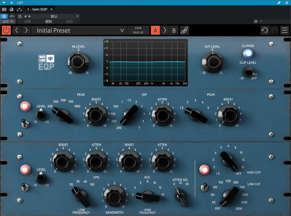Click the HIGH CUT selector knob
This screenshot has height=216, width=291.
[229, 161]
